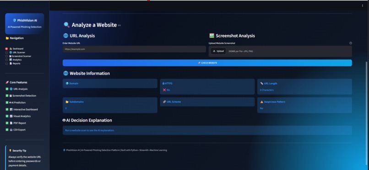
Task: Click the 'Upload Website Screenshot' label
Action: click(222, 43)
